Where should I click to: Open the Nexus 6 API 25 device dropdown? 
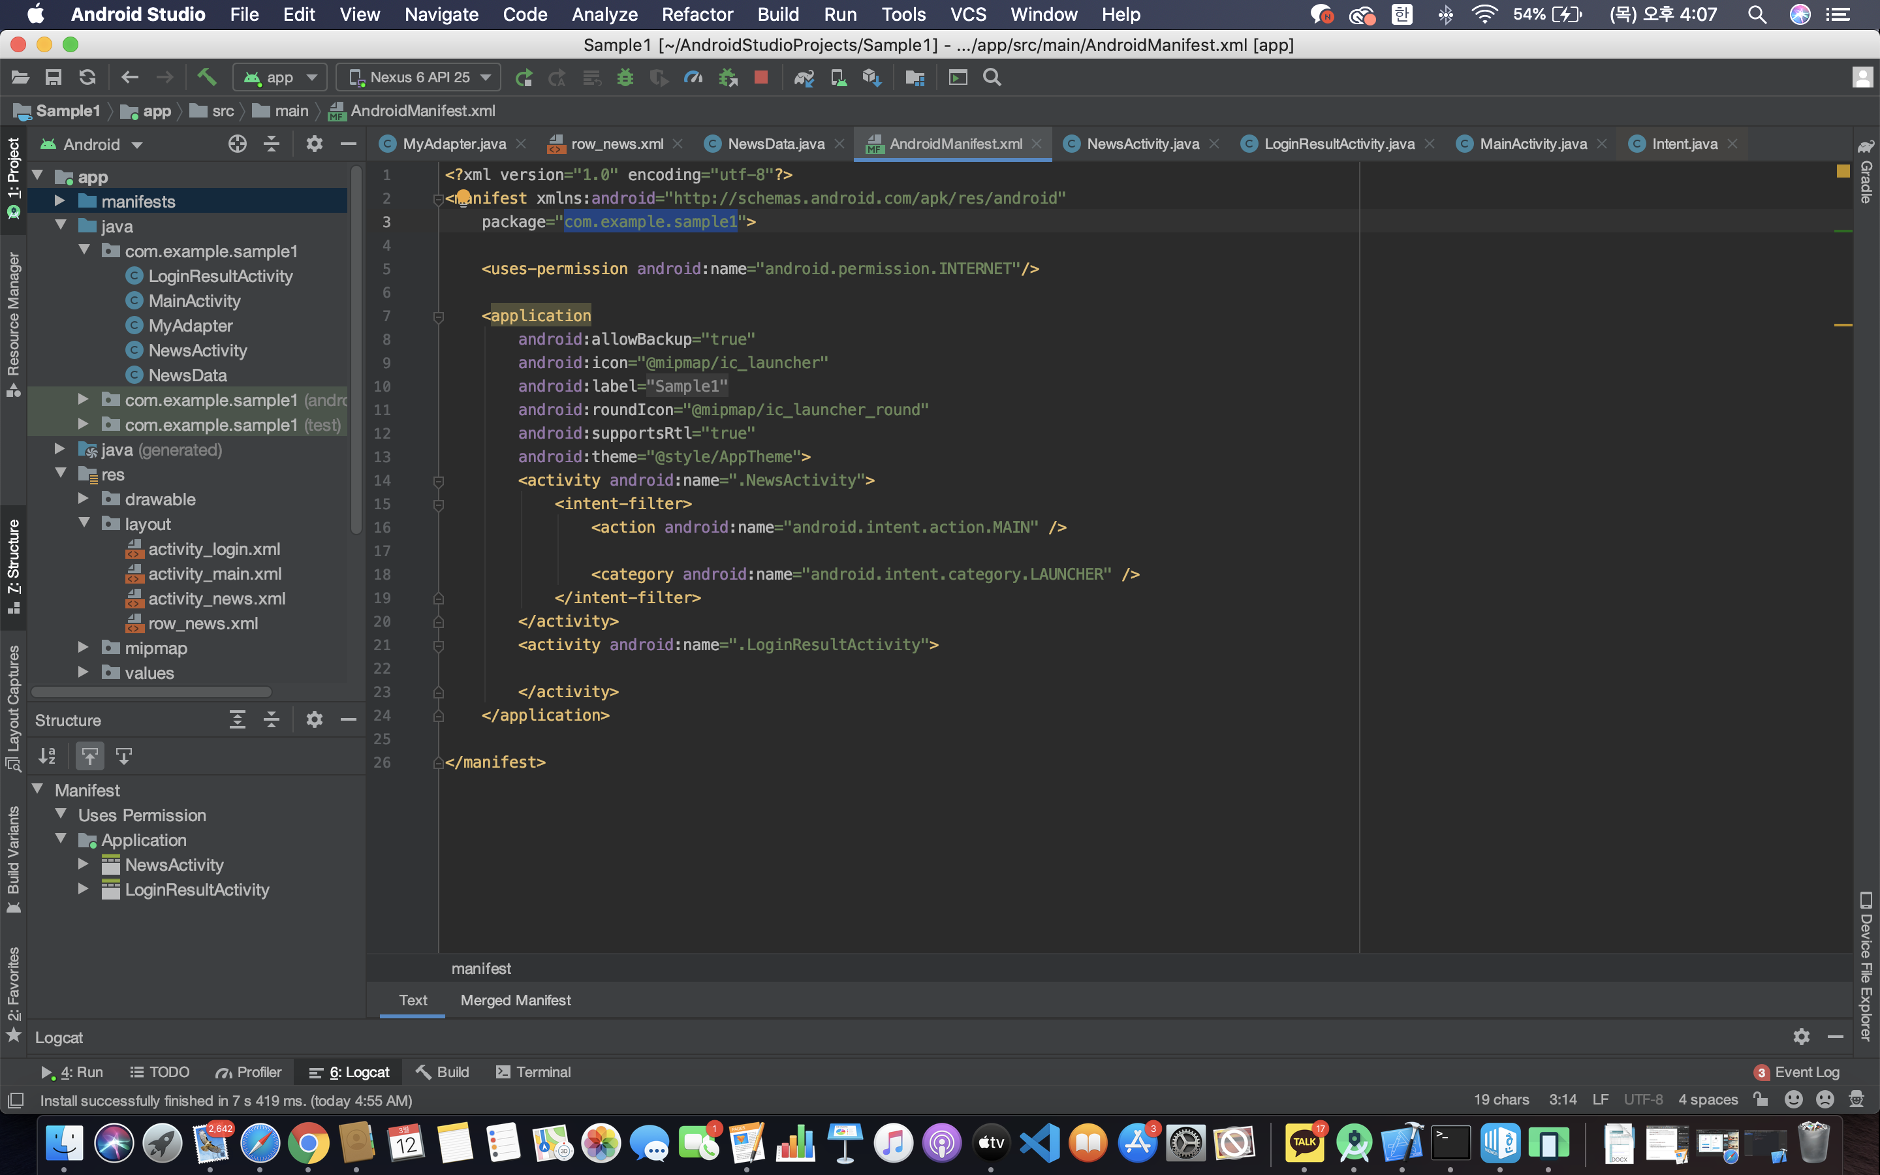click(420, 77)
